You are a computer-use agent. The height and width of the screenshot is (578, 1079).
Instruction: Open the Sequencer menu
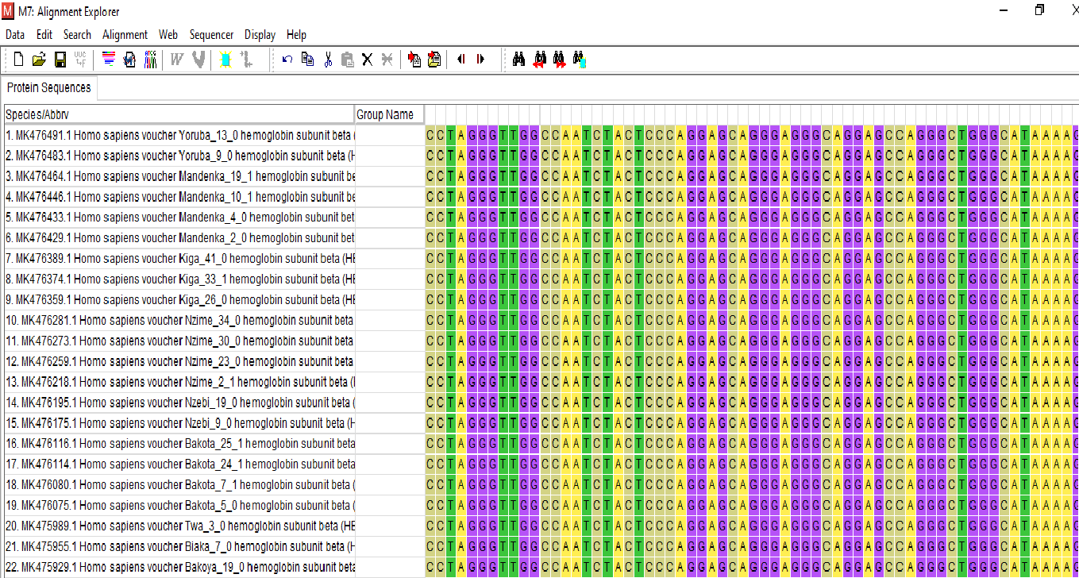(x=211, y=35)
